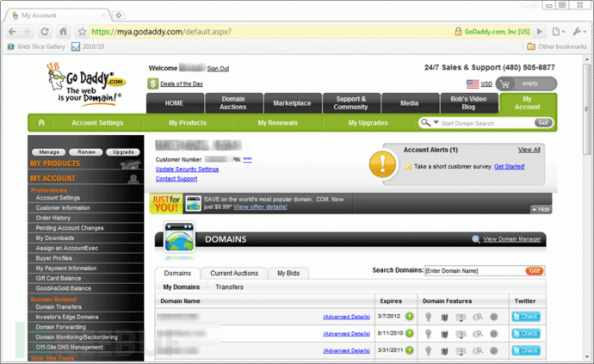The image size is (594, 364).
Task: Hide the Just for You banner
Action: 541,209
